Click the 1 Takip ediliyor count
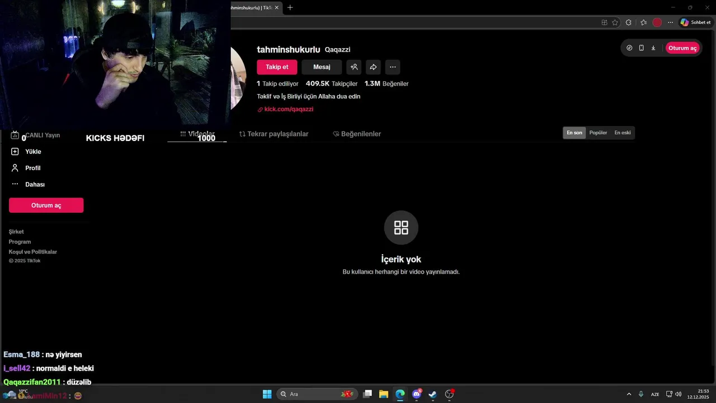 (x=277, y=83)
